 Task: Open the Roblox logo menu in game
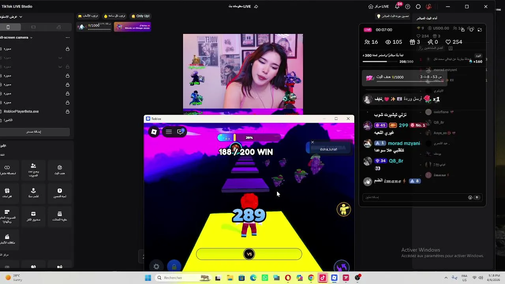point(154,132)
